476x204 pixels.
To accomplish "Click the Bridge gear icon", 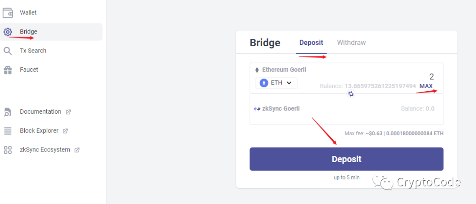I will [7, 32].
